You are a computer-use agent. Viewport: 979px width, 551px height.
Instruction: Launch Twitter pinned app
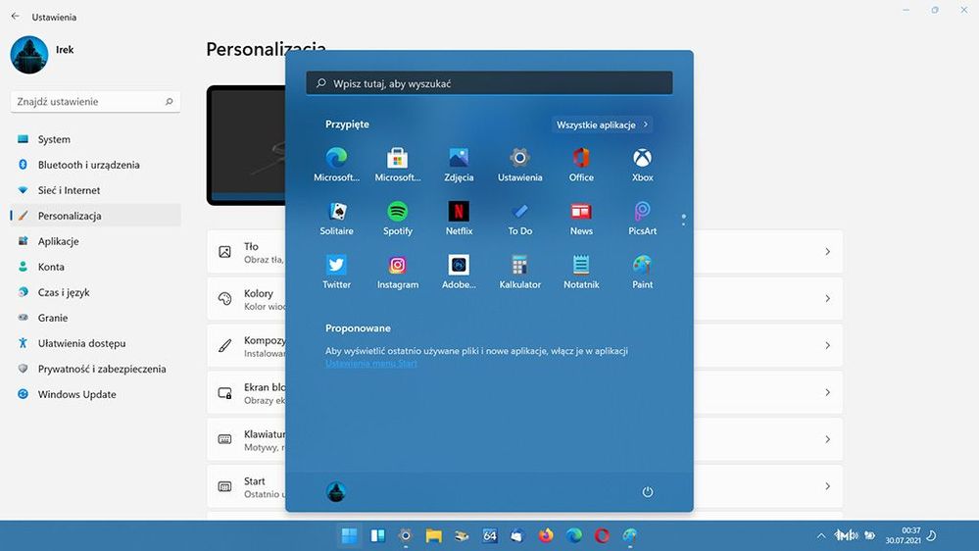click(336, 266)
